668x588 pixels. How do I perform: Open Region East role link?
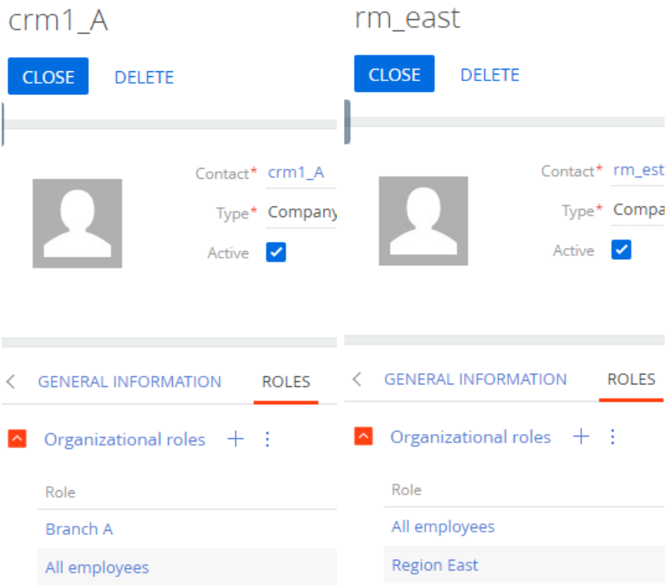[x=435, y=565]
